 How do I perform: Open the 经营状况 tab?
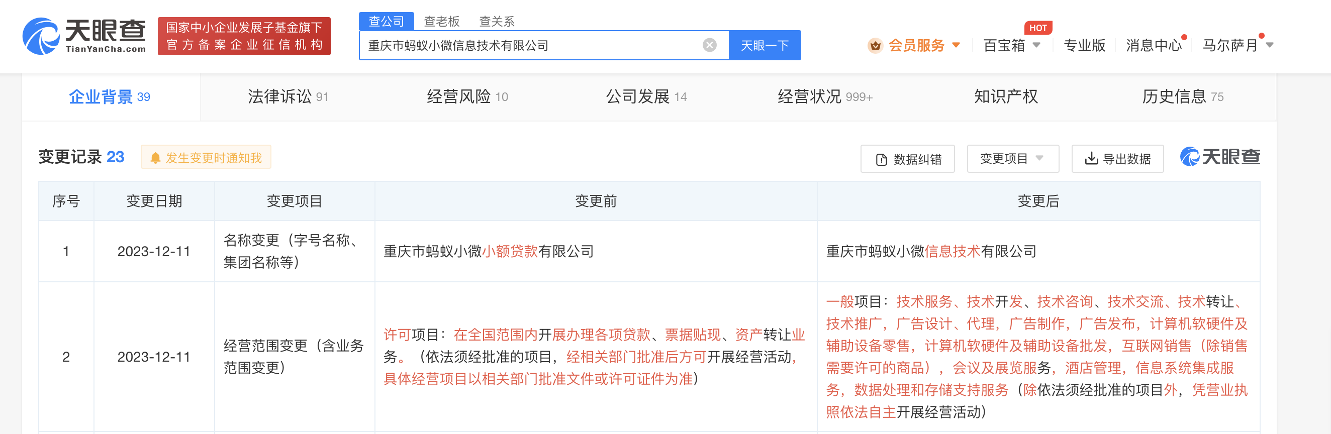coord(825,96)
